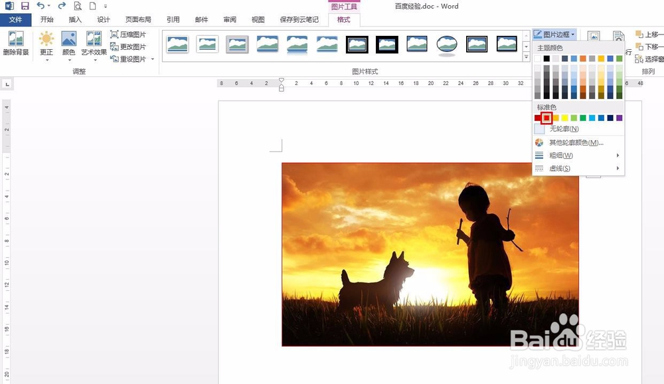Apply the first picture style thumbnail
664x384 pixels.
click(x=177, y=44)
